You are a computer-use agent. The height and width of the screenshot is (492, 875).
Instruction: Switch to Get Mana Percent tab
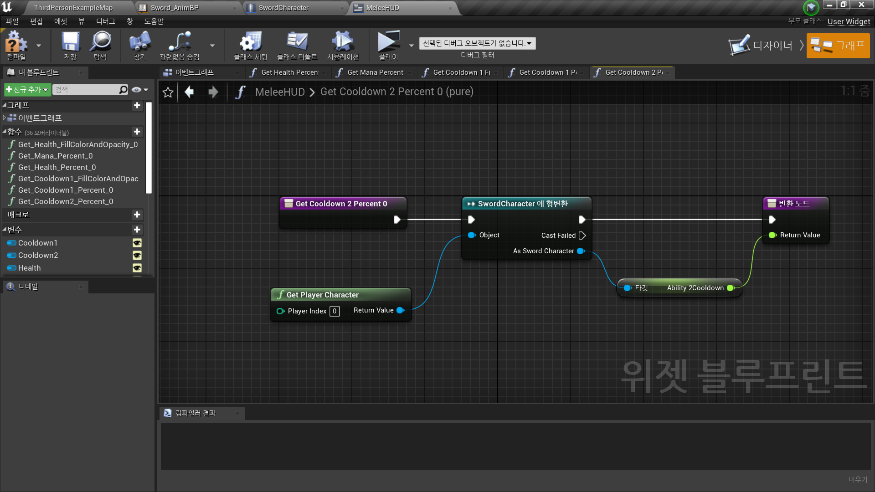pos(375,72)
